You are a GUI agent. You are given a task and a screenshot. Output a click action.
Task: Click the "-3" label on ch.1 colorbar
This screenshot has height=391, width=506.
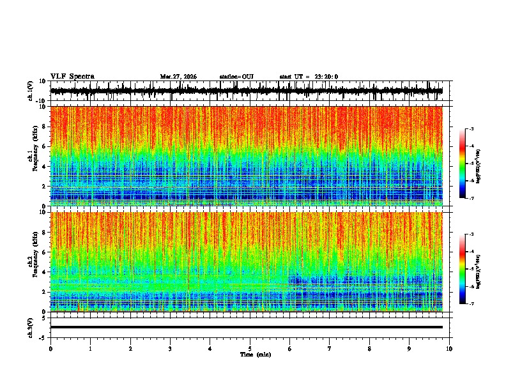(x=471, y=128)
